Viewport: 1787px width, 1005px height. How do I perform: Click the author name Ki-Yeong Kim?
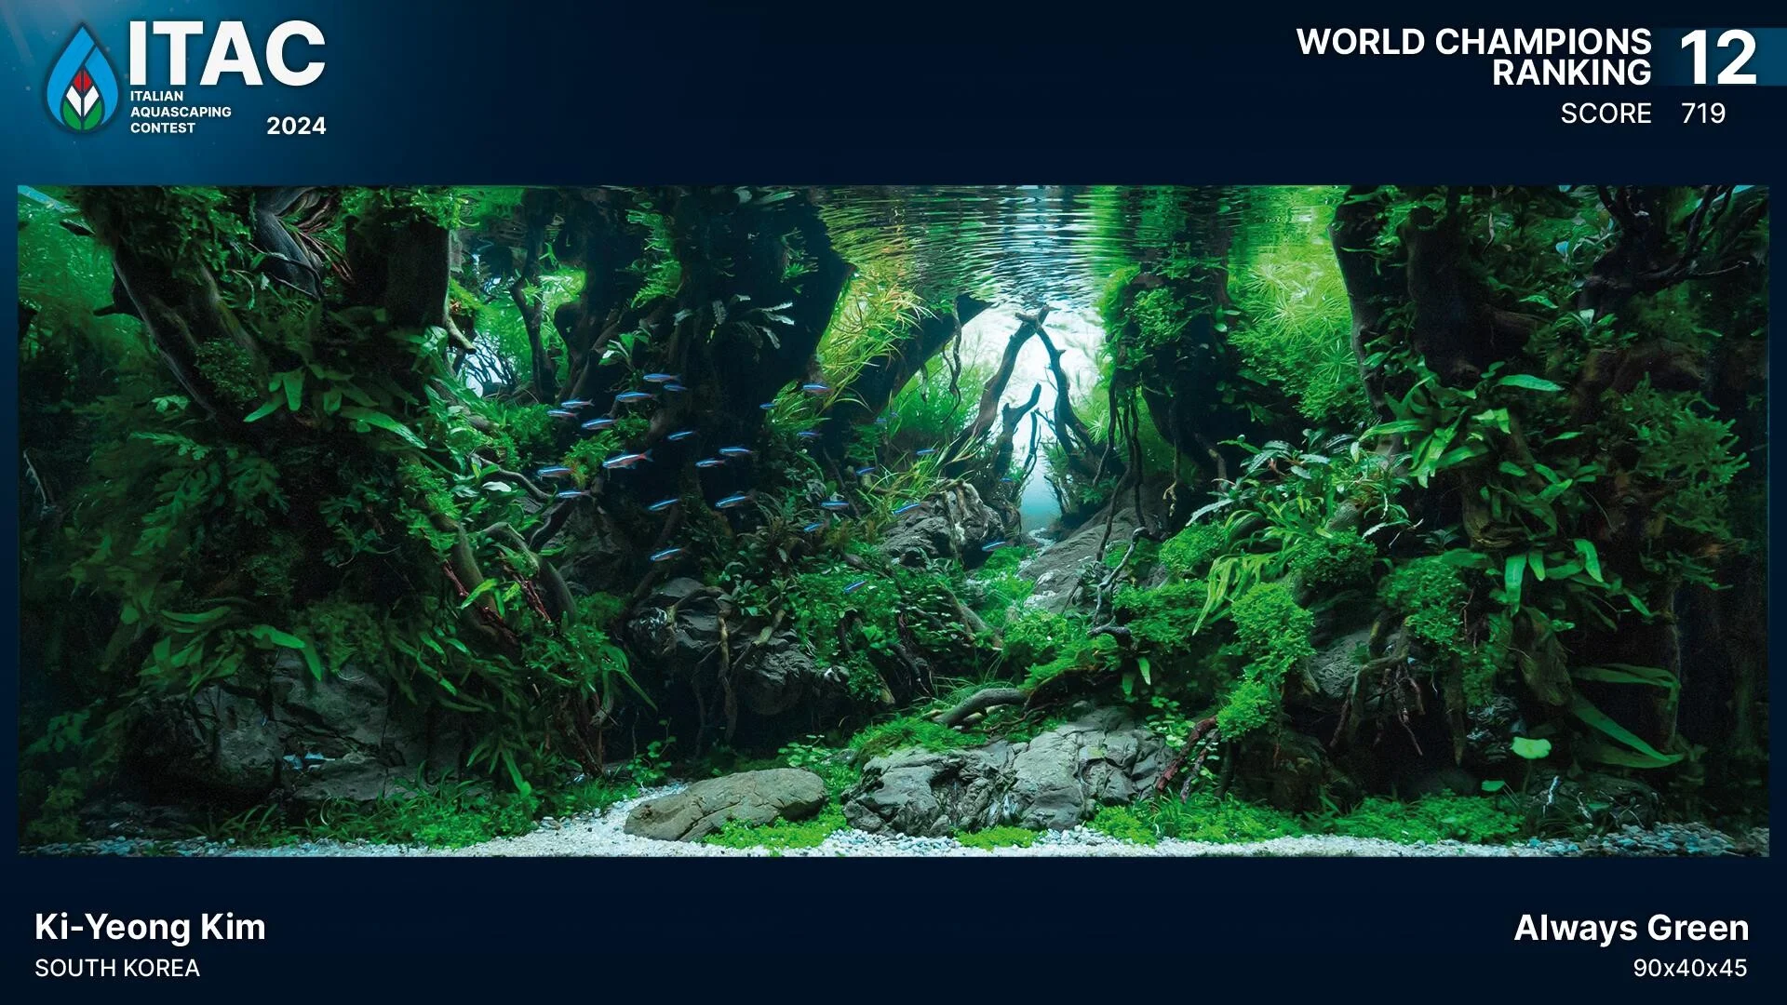point(150,927)
